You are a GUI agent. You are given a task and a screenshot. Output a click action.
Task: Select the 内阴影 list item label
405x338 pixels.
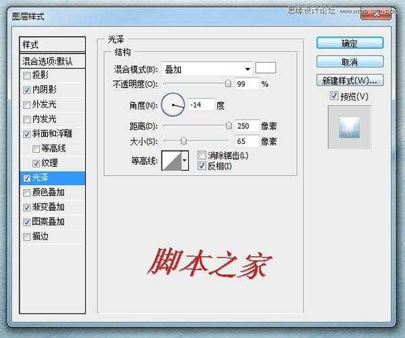45,89
